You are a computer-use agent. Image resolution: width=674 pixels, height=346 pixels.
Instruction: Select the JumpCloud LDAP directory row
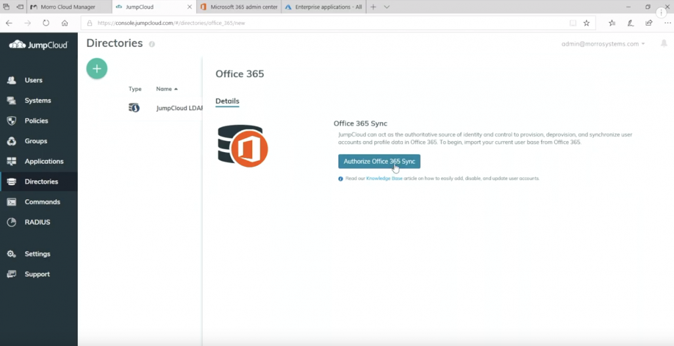point(179,108)
